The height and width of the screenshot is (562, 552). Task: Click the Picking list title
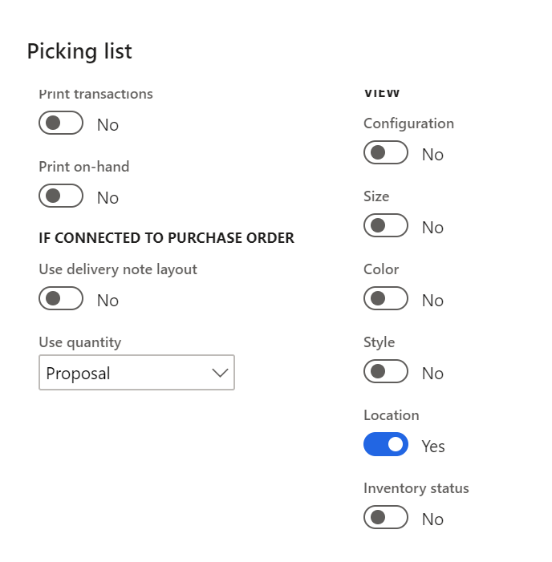pos(79,51)
